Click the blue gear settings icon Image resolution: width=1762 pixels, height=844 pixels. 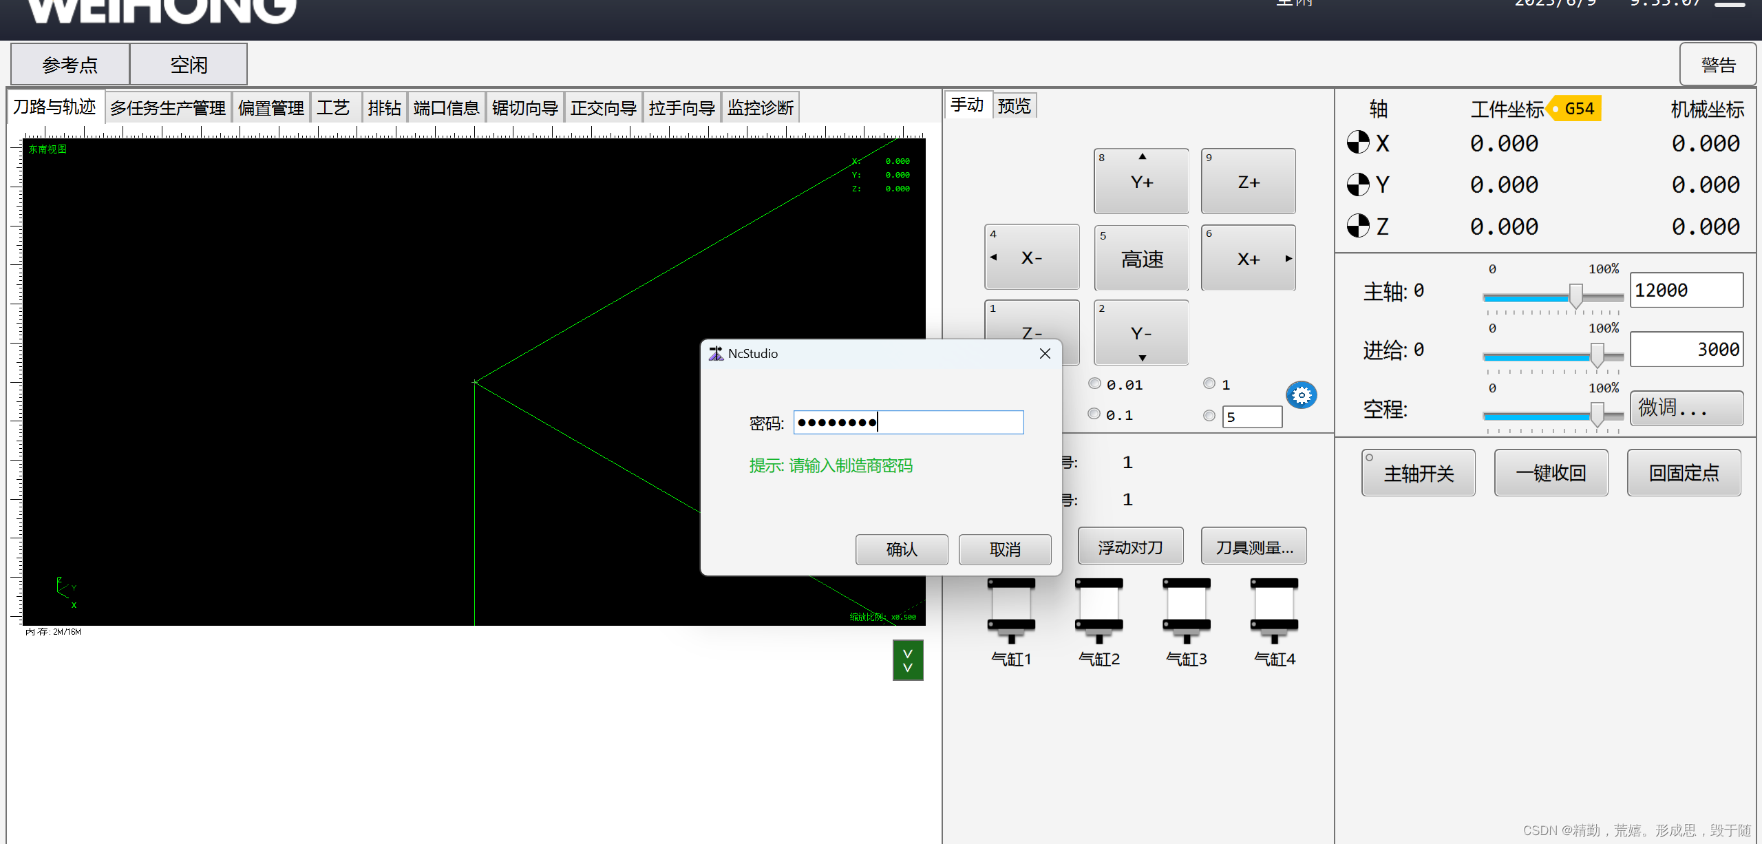[1301, 395]
